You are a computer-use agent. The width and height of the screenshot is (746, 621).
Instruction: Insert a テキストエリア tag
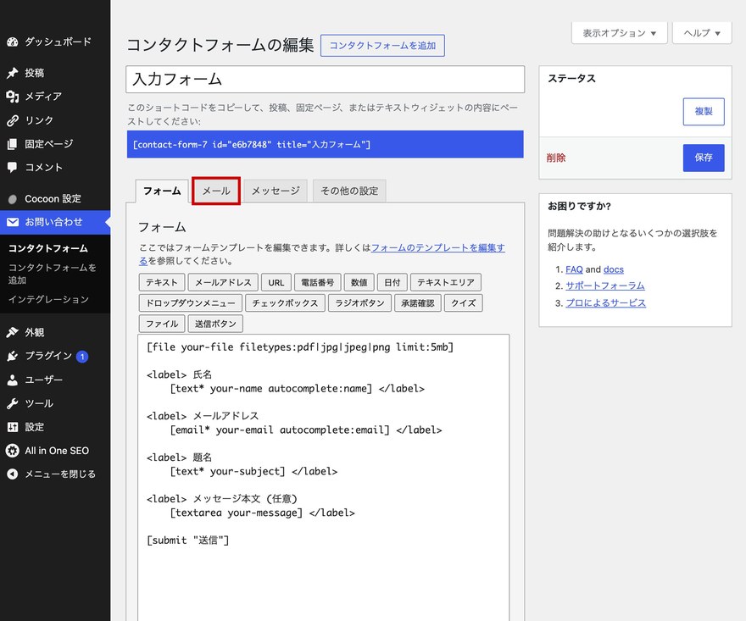click(x=446, y=282)
